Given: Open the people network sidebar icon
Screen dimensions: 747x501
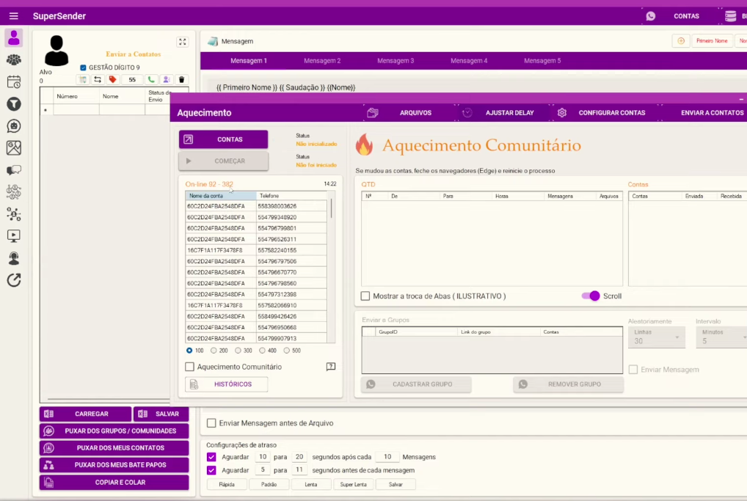Looking at the screenshot, I should 14,192.
